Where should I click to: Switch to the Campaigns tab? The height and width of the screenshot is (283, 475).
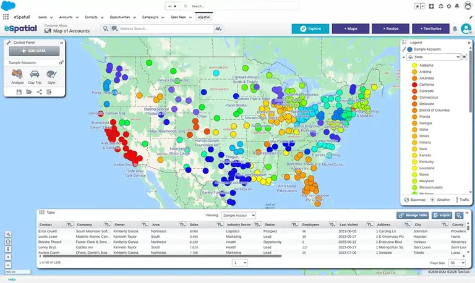point(150,17)
